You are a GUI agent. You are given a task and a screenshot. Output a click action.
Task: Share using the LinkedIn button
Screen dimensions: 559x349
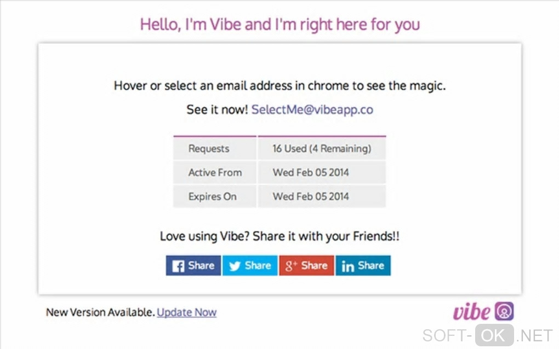[363, 265]
